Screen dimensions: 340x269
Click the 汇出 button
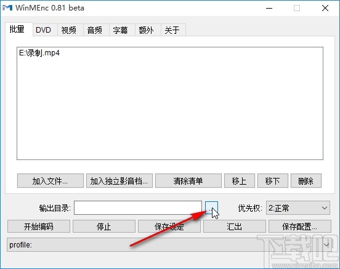pyautogui.click(x=235, y=227)
